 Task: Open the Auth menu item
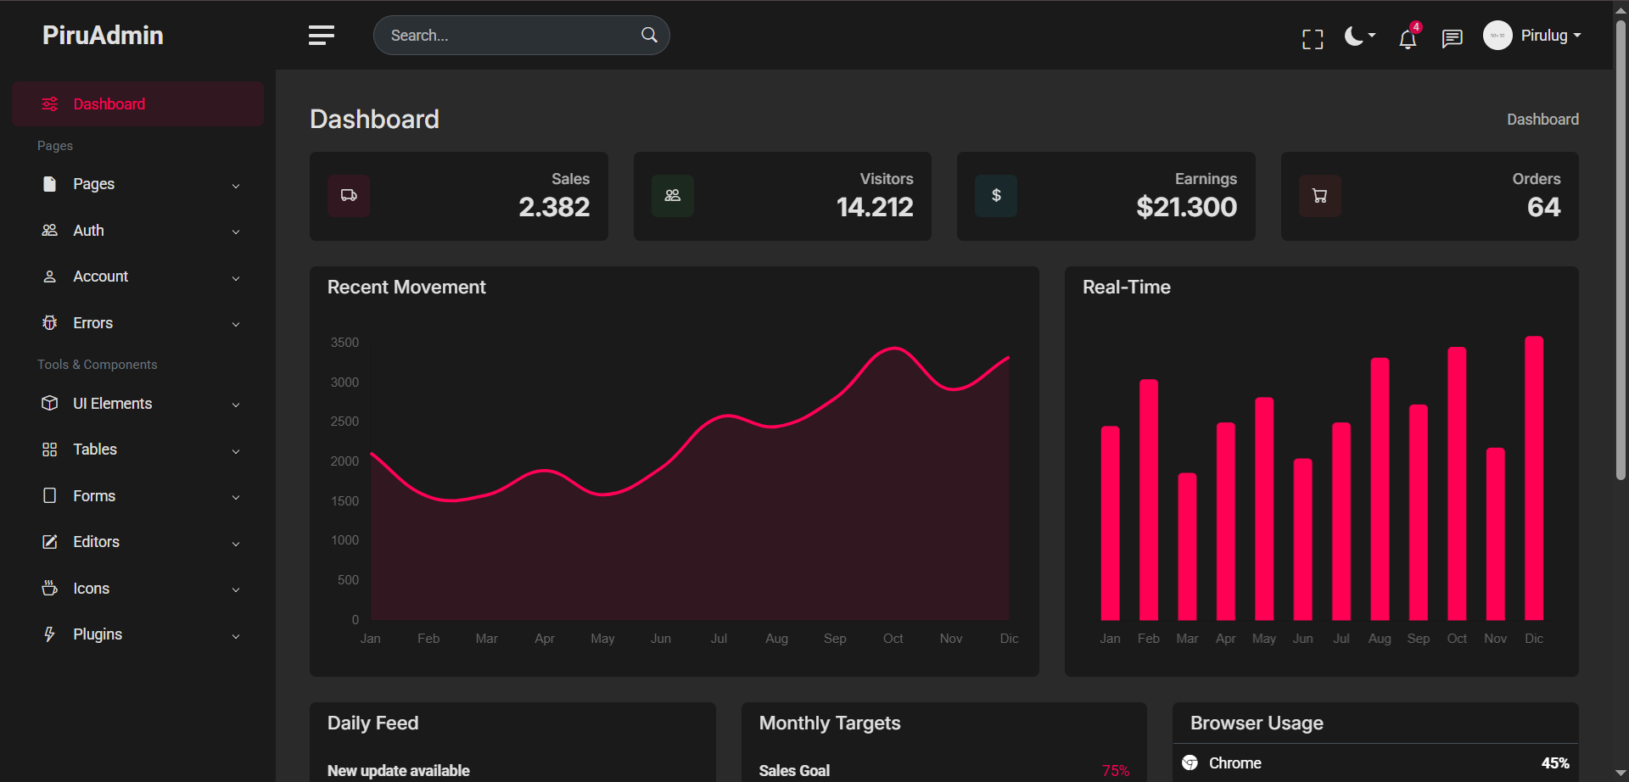tap(137, 231)
